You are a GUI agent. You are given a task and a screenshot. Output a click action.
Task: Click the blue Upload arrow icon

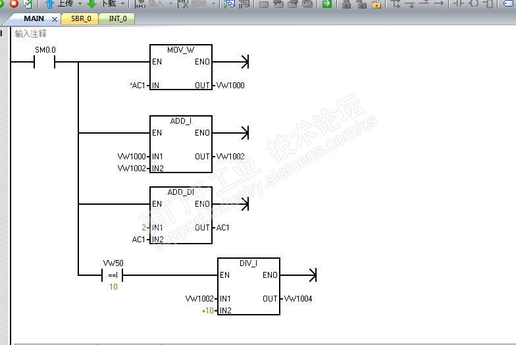click(x=50, y=4)
